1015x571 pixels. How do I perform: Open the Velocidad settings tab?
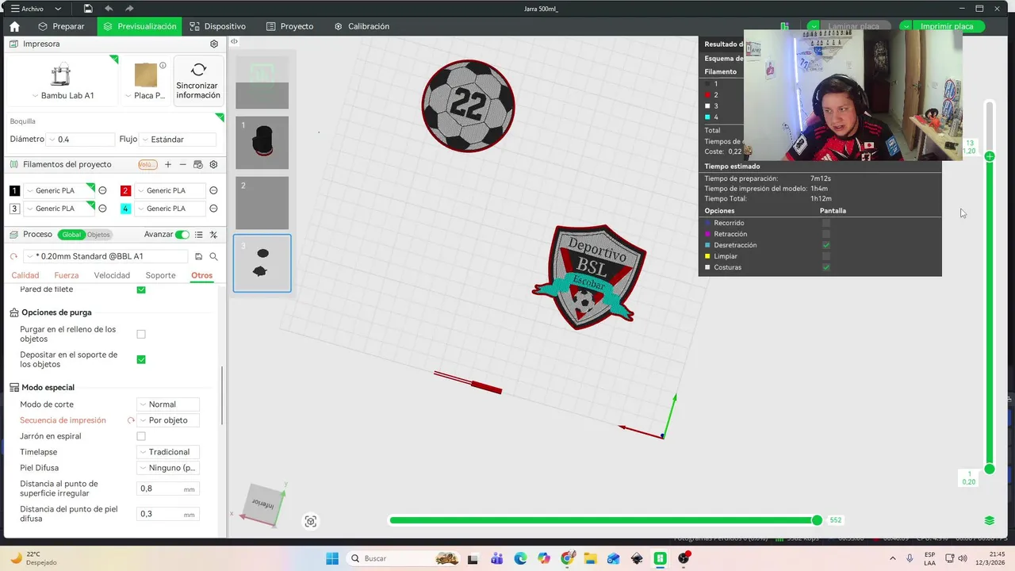pos(112,275)
